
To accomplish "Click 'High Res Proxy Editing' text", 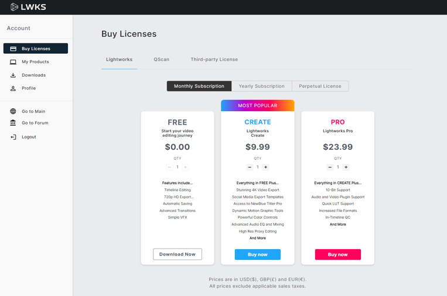I will tap(258, 232).
